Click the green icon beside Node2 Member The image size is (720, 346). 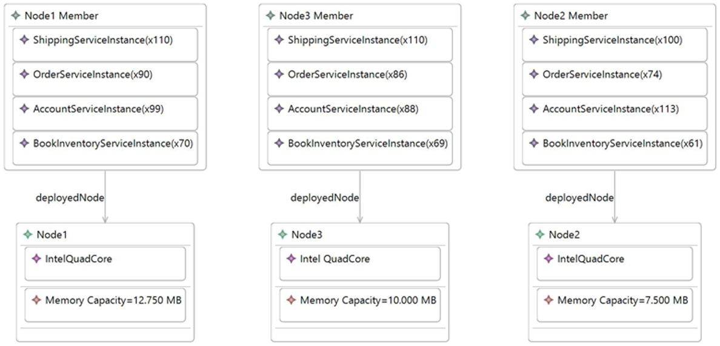pos(526,16)
